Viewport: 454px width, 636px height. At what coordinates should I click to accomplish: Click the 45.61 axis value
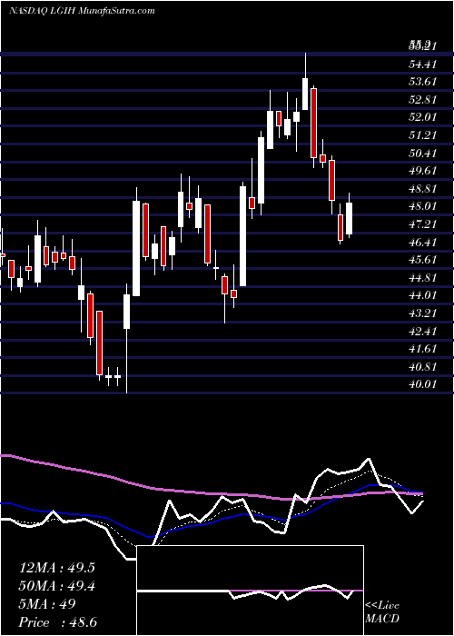423,260
